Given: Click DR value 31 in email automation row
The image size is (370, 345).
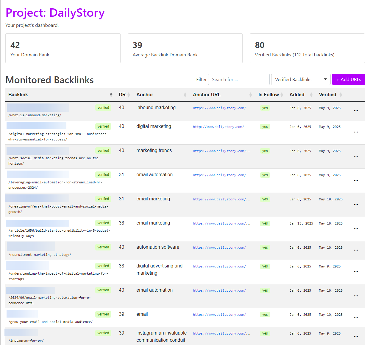Looking at the screenshot, I should click(121, 175).
